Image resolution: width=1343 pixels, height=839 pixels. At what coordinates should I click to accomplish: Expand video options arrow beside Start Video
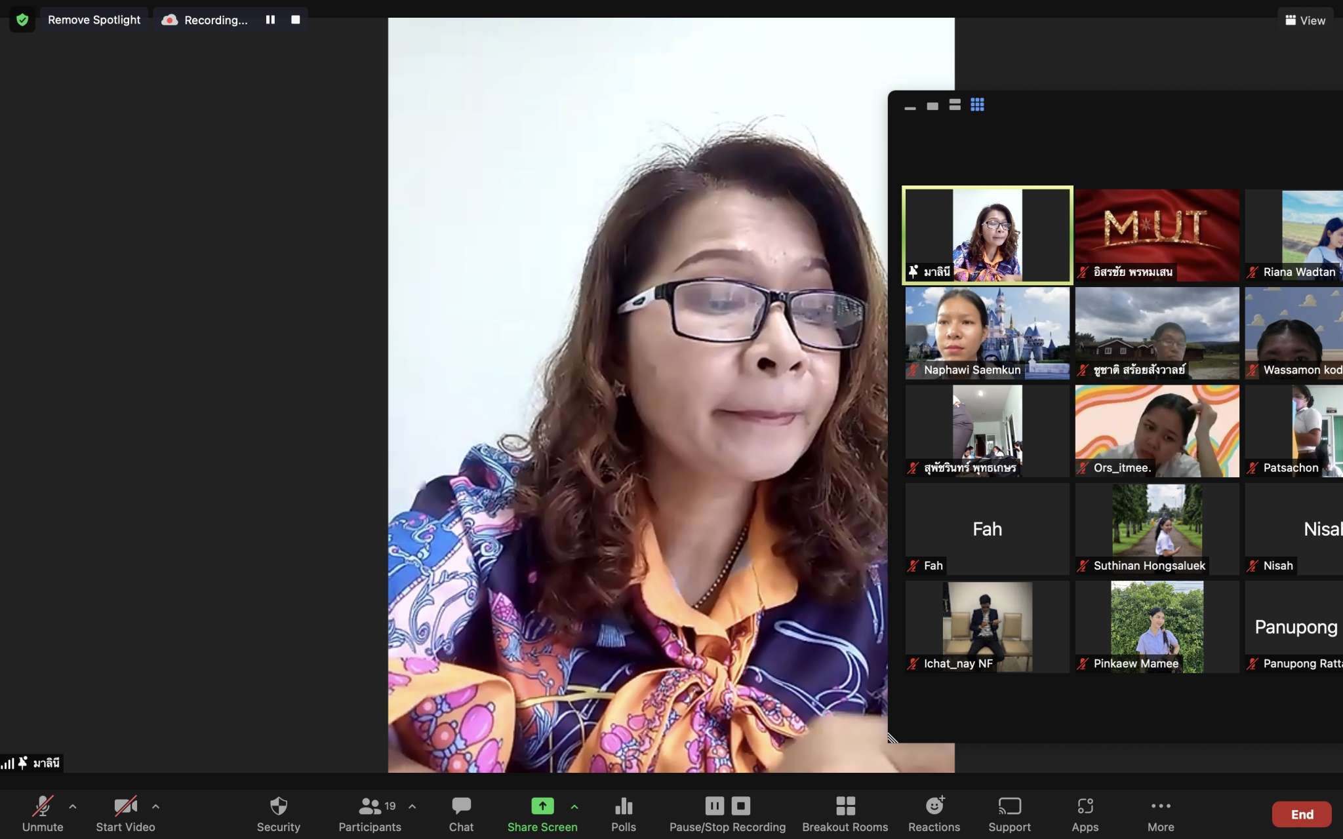point(155,806)
